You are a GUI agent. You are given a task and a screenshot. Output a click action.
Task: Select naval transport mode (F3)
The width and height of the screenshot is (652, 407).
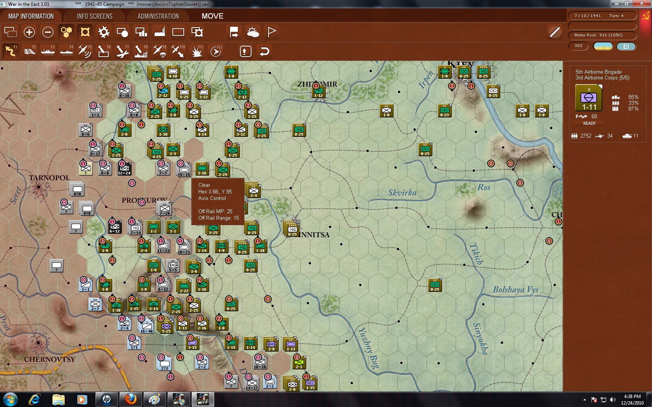(48, 51)
